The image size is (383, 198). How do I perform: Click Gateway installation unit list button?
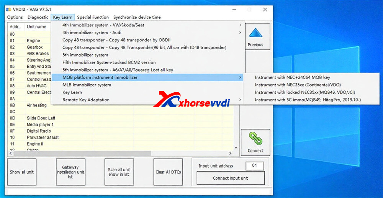[x=70, y=172]
